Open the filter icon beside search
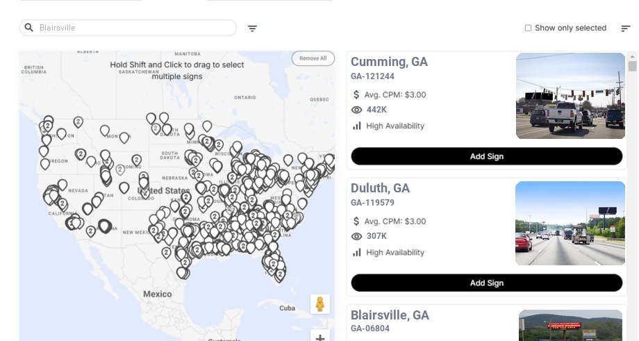Viewport: 639px width, 341px height. (x=252, y=28)
